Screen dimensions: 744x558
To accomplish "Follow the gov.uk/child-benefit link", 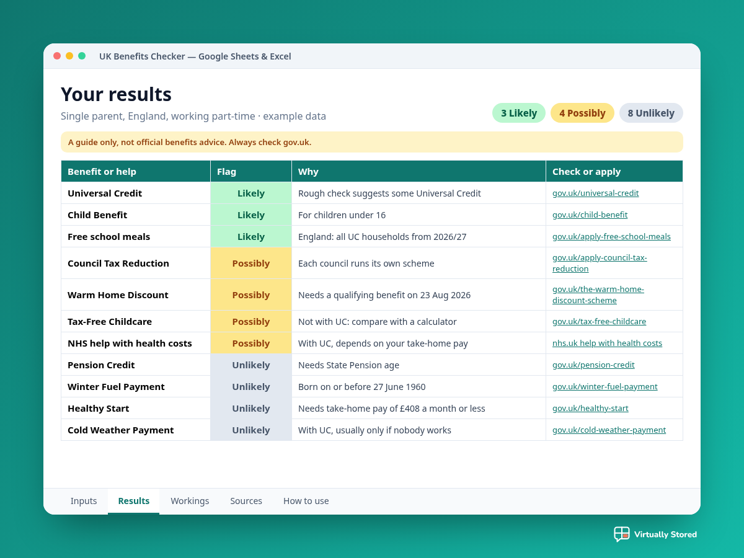I will [590, 215].
